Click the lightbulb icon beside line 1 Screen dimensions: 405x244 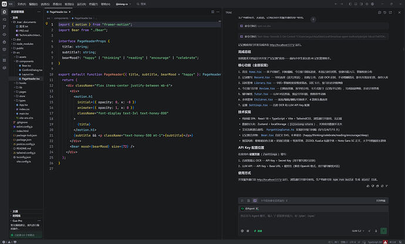47,24
